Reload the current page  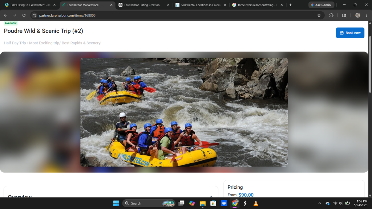tap(24, 15)
